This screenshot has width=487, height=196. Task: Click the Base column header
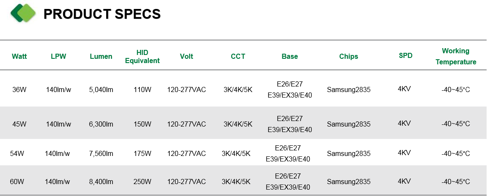point(290,56)
